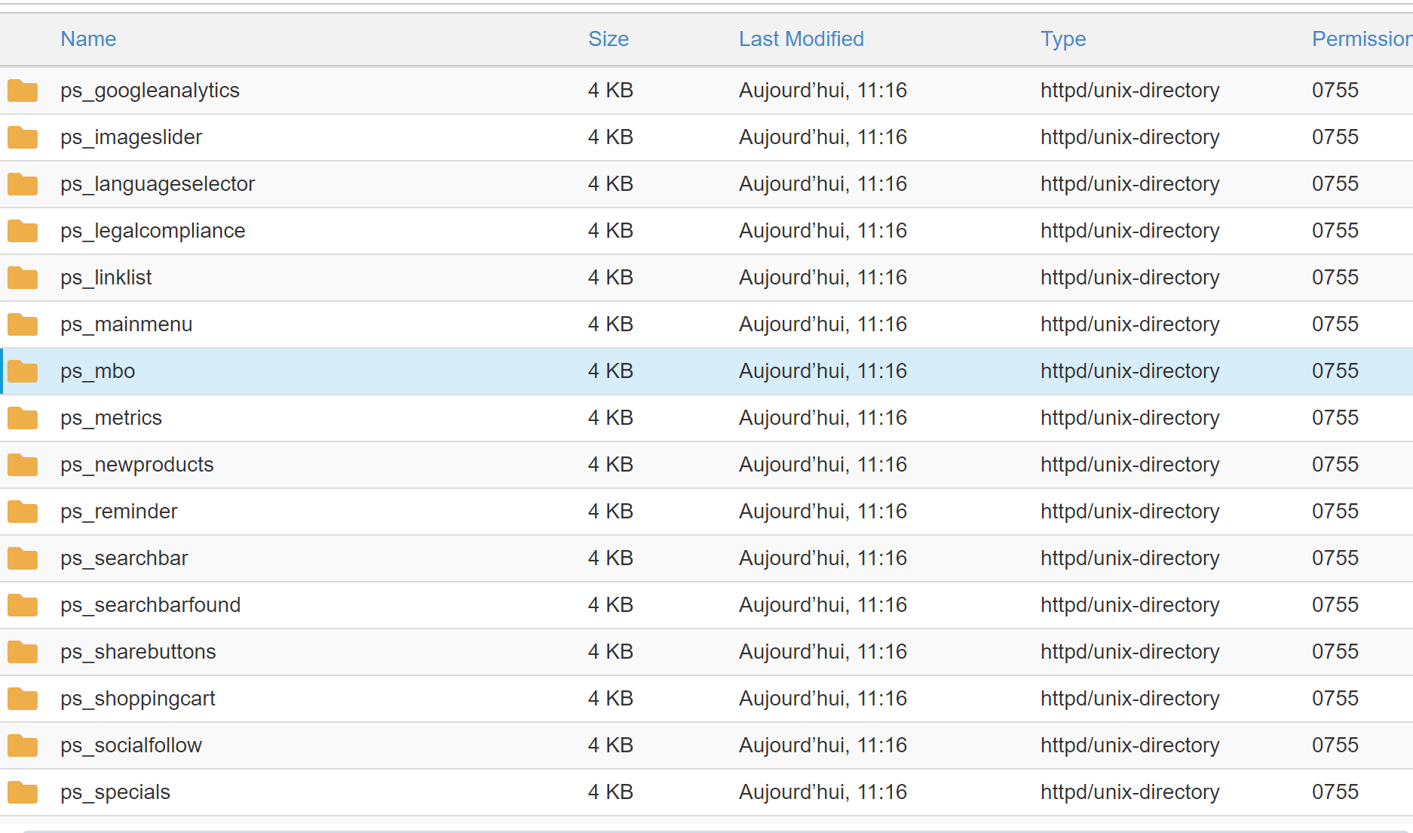Click the ps_googleanalytics folder icon
This screenshot has width=1413, height=833.
[x=23, y=91]
